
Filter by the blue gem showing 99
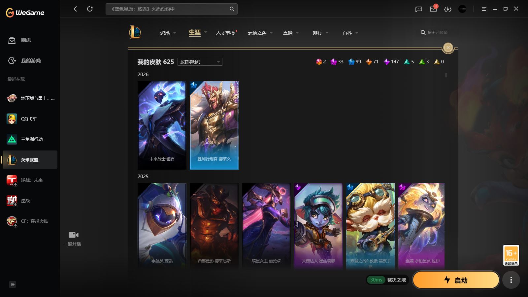(x=354, y=62)
